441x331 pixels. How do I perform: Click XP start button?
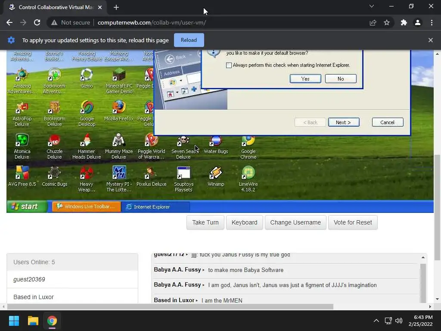pyautogui.click(x=26, y=206)
